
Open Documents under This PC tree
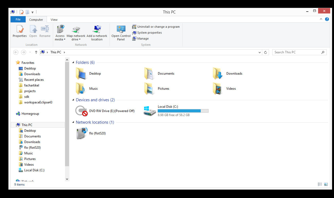point(30,136)
